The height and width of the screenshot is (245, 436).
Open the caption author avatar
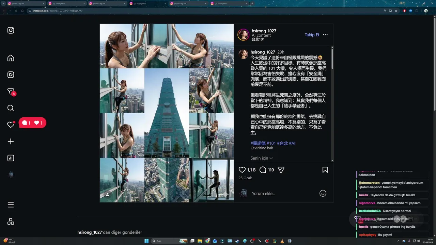(x=243, y=54)
